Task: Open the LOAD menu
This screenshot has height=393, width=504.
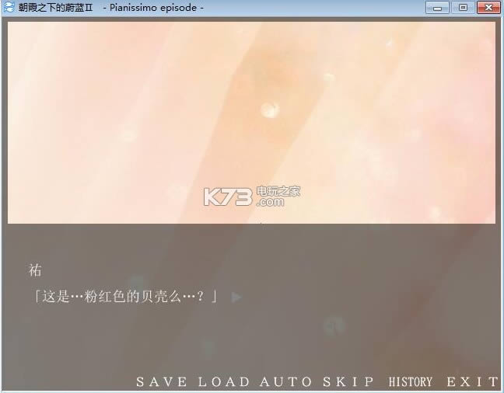Action: tap(224, 381)
